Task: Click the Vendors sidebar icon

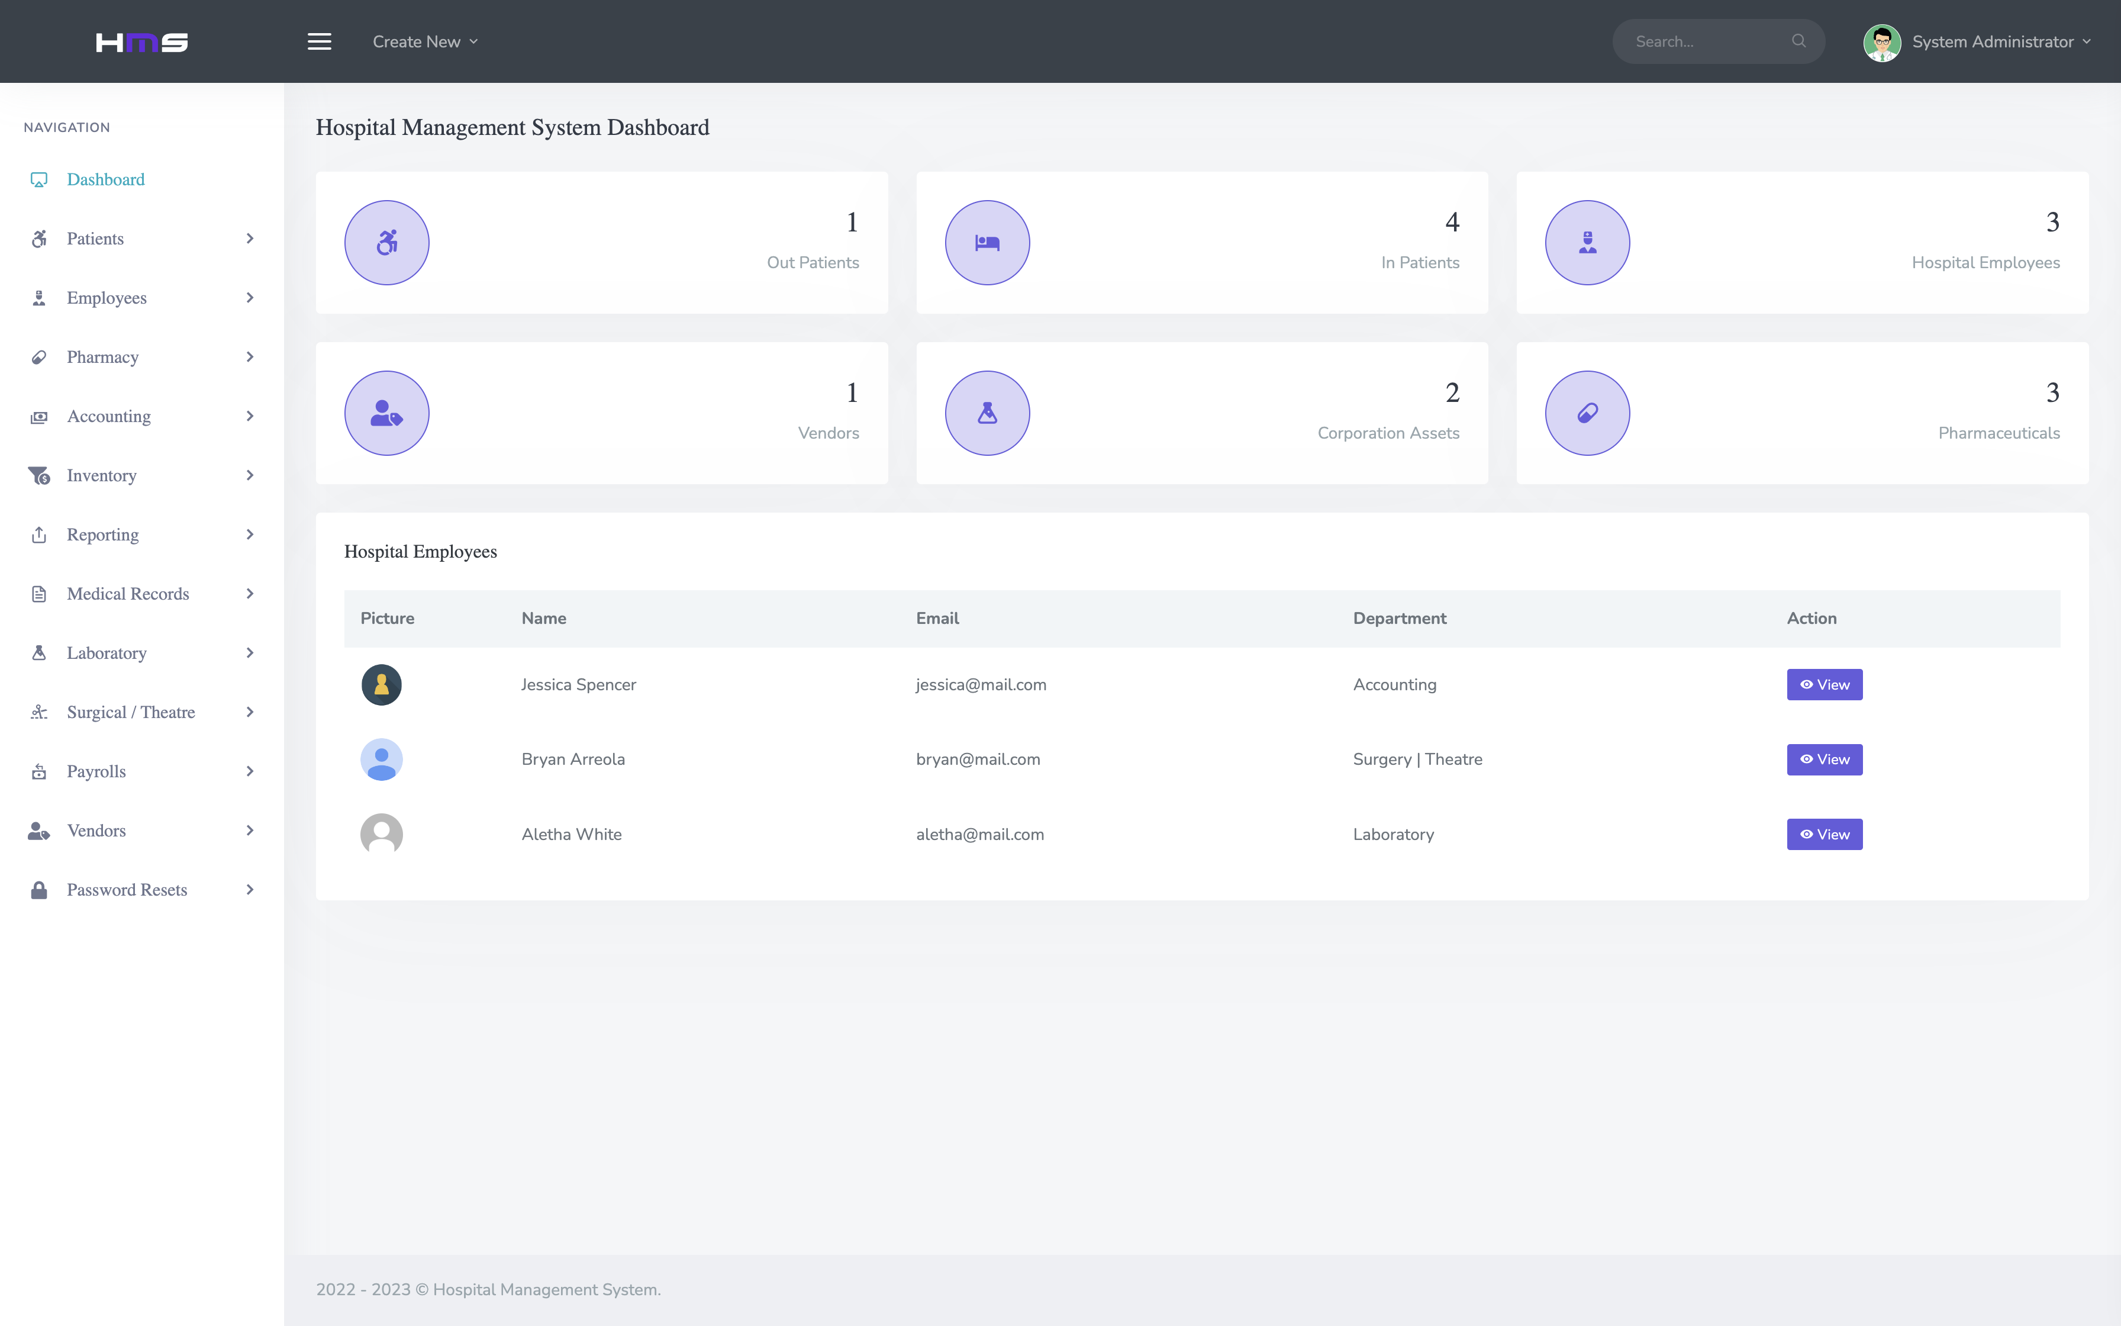Action: tap(38, 831)
